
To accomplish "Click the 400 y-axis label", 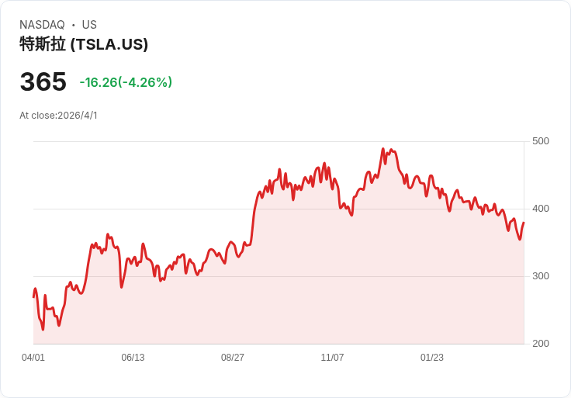I will (540, 209).
